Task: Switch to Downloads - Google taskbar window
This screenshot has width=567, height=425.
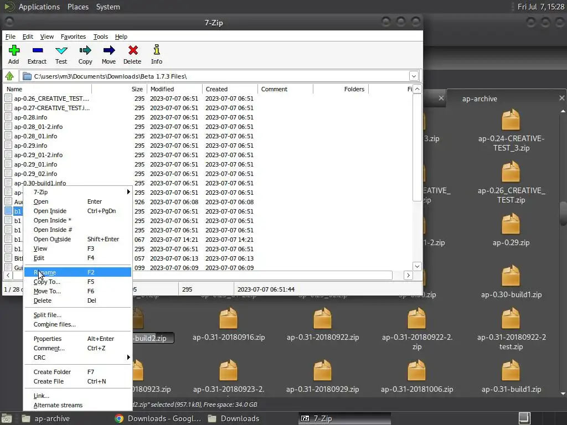Action: pos(158,418)
